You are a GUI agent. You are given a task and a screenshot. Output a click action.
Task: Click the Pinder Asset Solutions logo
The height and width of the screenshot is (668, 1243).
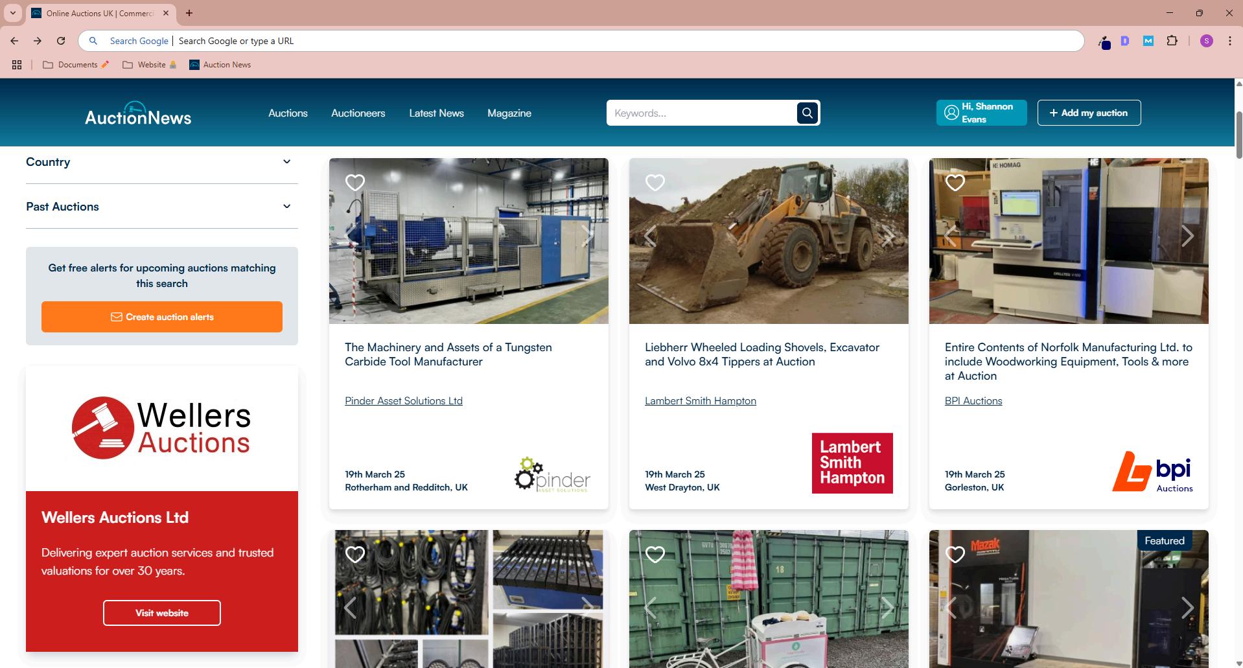[x=552, y=474]
